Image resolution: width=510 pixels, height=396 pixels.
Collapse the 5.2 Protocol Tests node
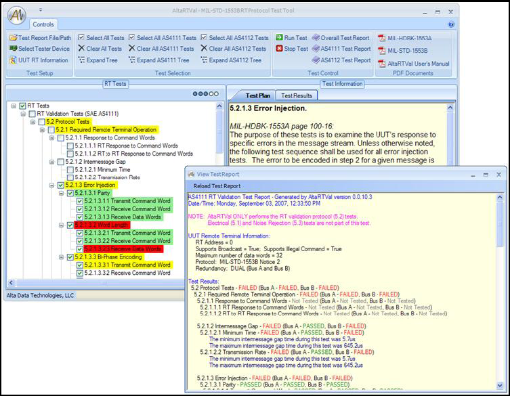(x=33, y=122)
